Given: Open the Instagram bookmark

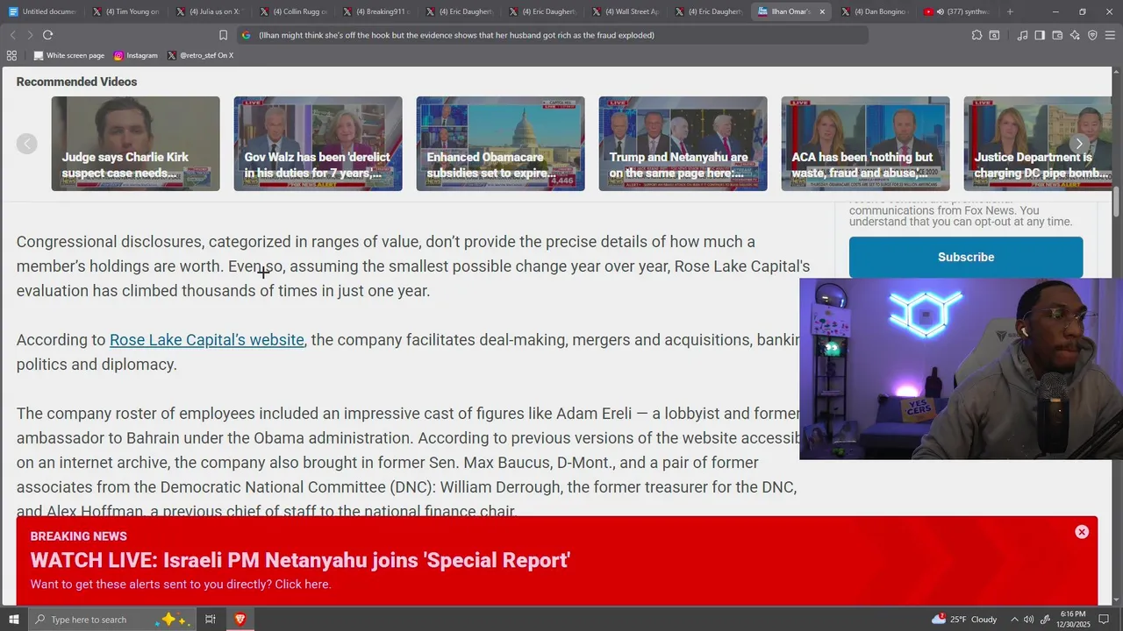Looking at the screenshot, I should click(x=135, y=55).
